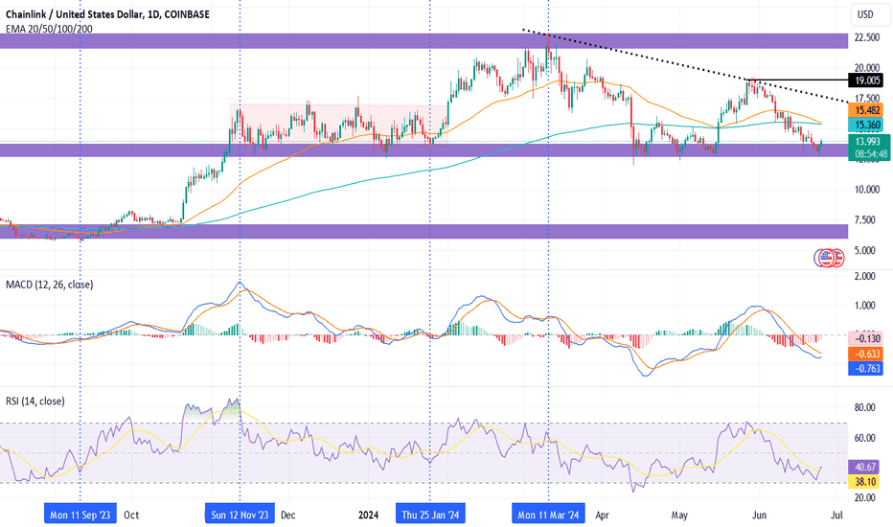Click the 22.500 price axis label

click(x=867, y=37)
